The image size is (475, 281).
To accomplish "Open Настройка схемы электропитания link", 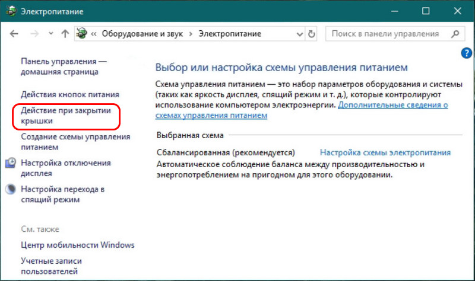I will (x=385, y=152).
